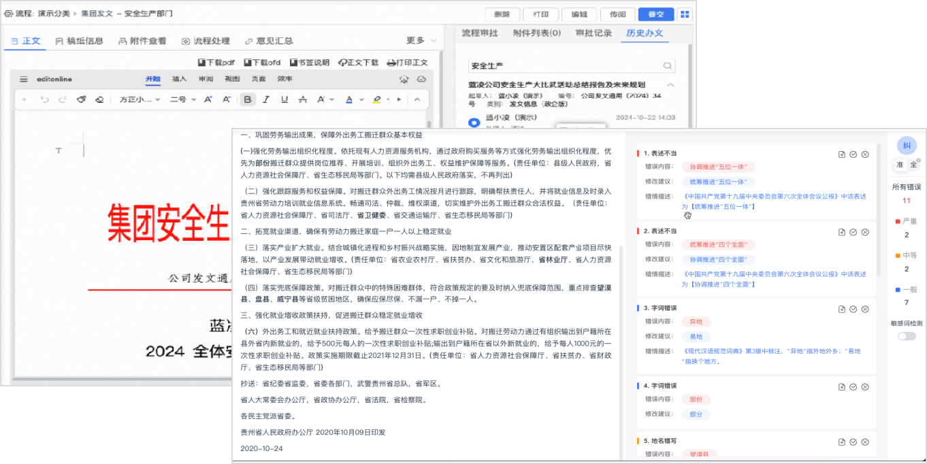Open the 方正小... font name dropdown
The image size is (927, 464).
pos(140,99)
